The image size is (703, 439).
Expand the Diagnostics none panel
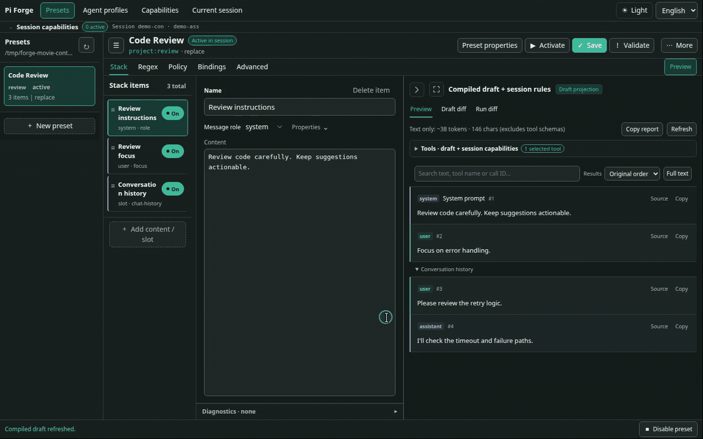299,411
